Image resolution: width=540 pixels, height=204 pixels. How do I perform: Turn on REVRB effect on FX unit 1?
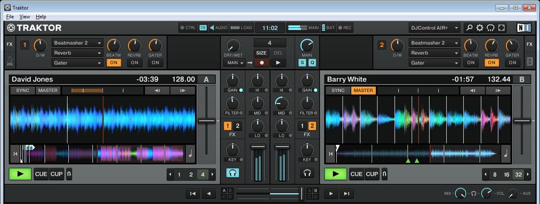[134, 63]
